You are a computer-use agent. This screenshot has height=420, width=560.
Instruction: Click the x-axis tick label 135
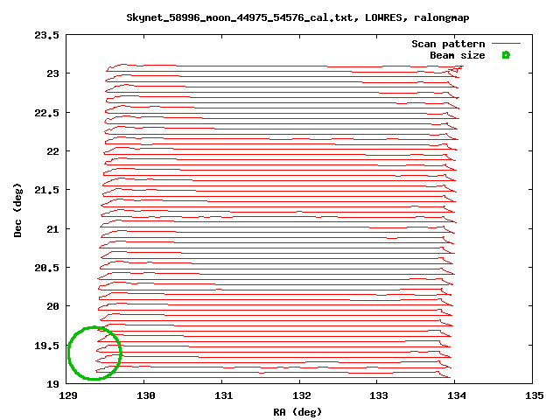535,395
